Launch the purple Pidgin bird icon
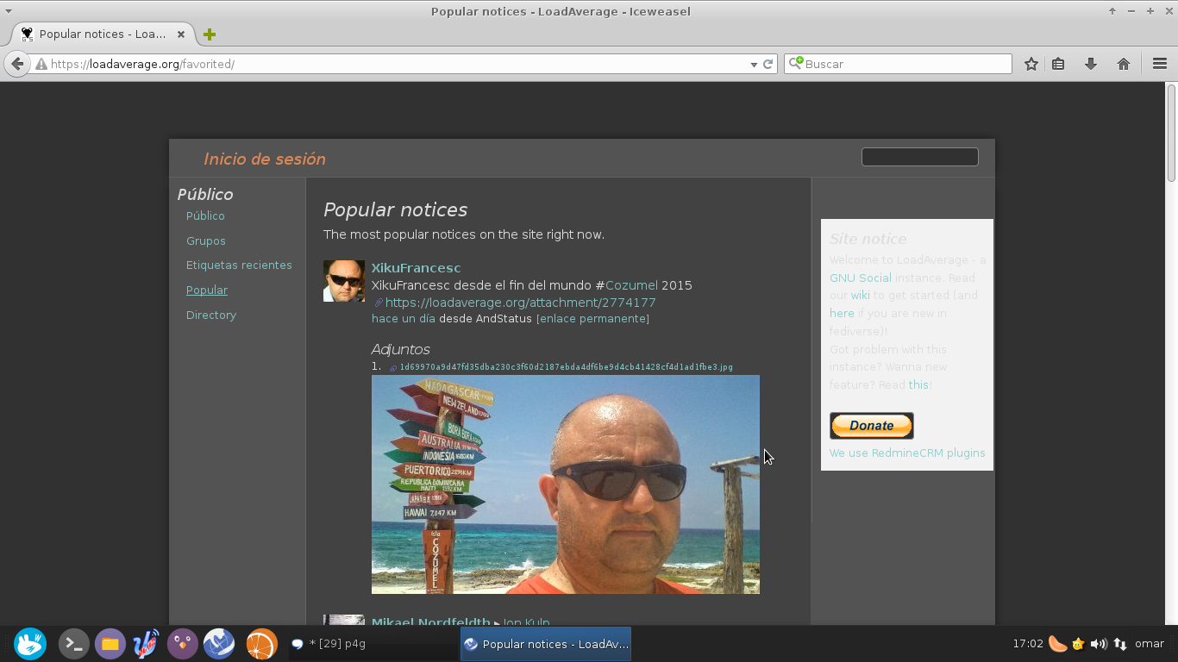1178x662 pixels. (x=183, y=644)
